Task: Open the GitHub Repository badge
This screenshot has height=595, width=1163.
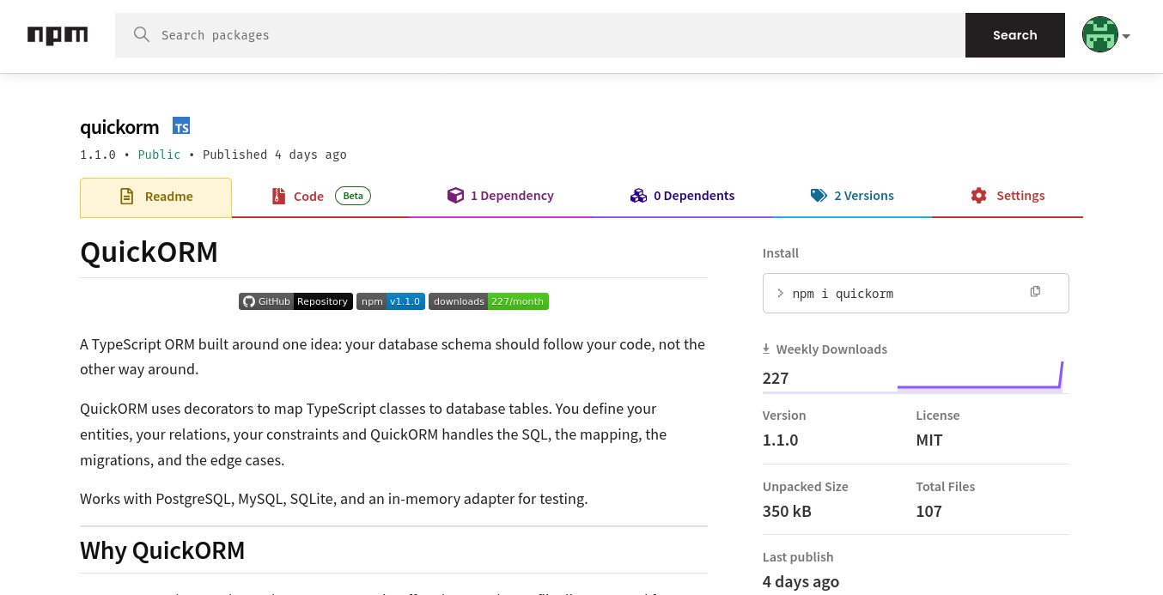Action: click(x=295, y=301)
